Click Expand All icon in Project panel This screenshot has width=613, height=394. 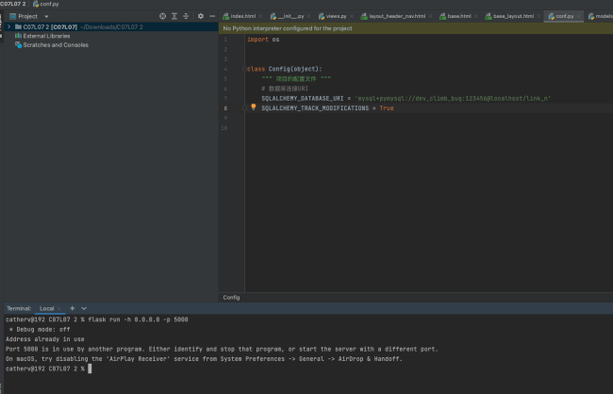click(174, 16)
